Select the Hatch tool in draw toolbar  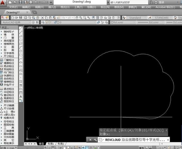[x=21, y=81]
